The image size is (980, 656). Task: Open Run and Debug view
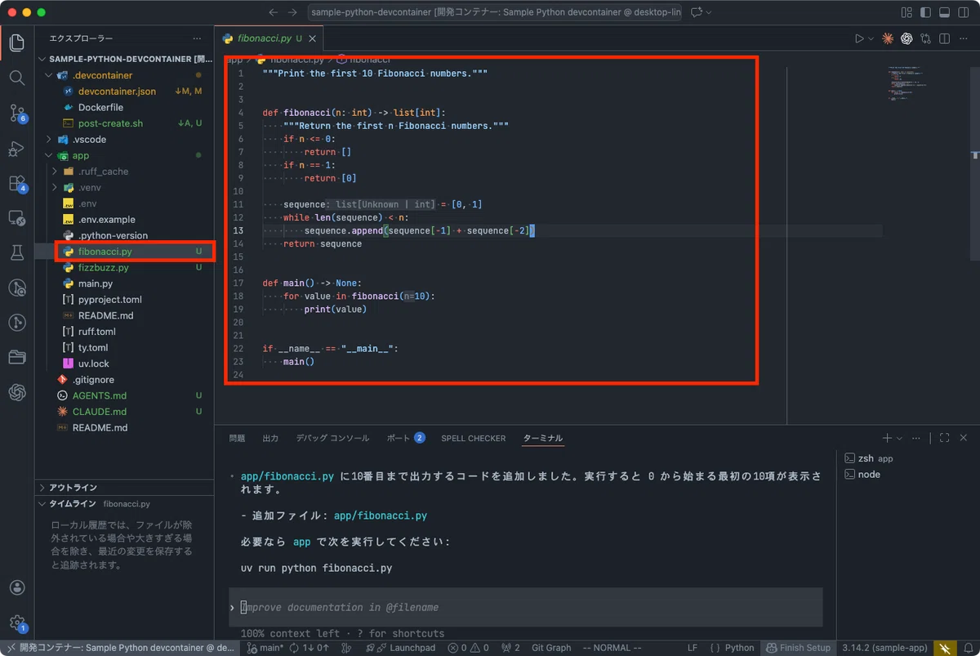(16, 149)
